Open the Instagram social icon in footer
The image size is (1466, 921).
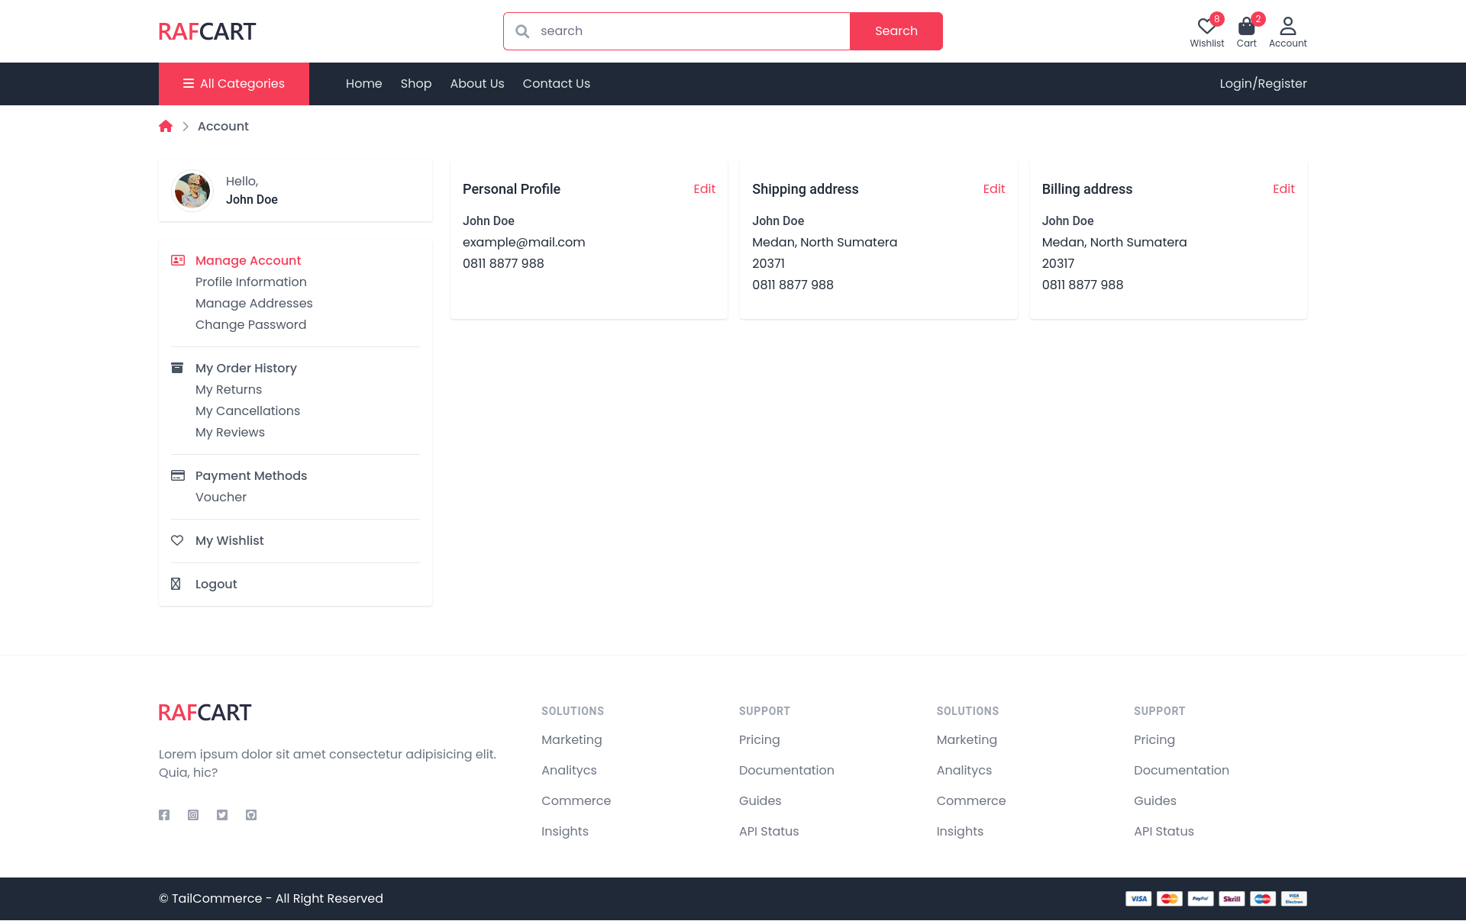click(193, 815)
